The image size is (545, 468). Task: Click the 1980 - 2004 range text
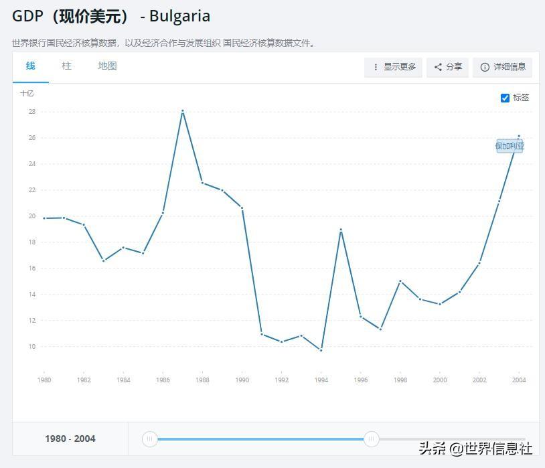tap(70, 439)
